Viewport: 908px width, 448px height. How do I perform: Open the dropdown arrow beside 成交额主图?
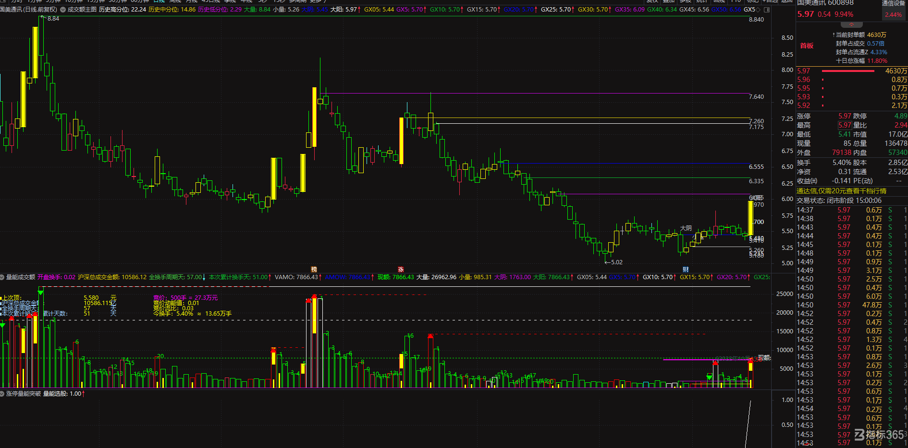62,10
